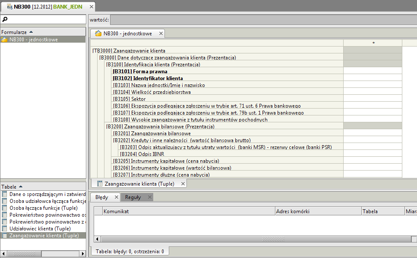Select row [B3000] Dane dotyczące zaangażowania klienta

[221, 58]
